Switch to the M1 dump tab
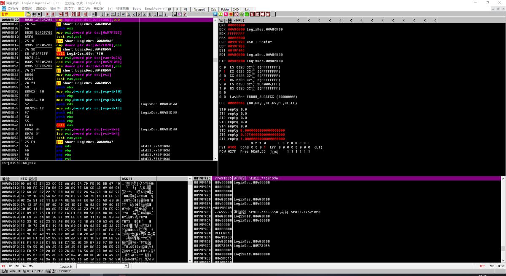 [4, 266]
